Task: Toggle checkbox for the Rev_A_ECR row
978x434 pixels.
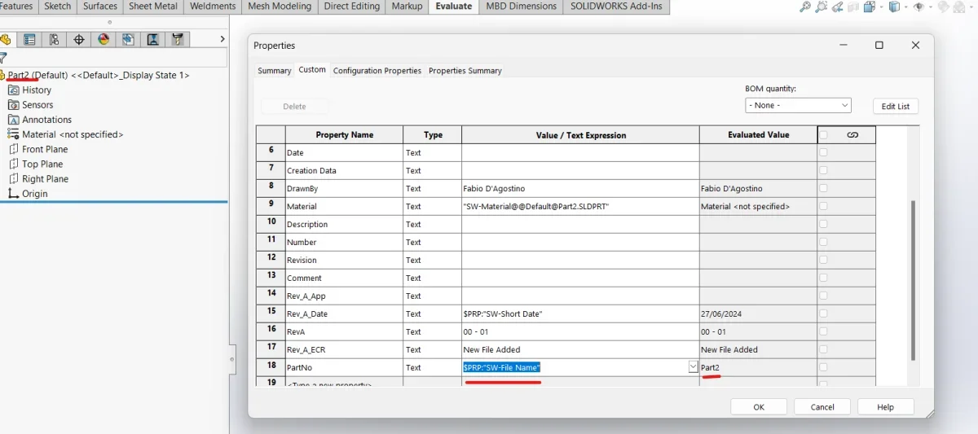Action: click(x=823, y=349)
